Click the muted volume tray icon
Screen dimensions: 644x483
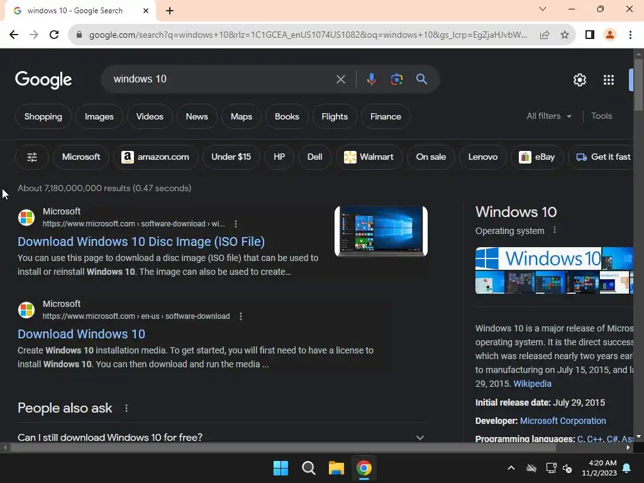[567, 468]
